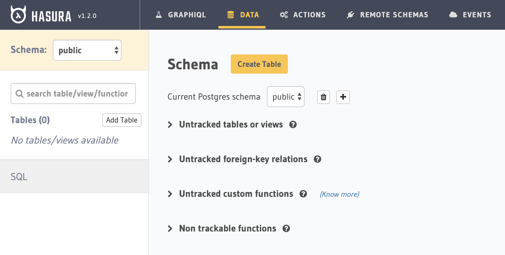Open help tooltip for Untracked tables or views

293,124
